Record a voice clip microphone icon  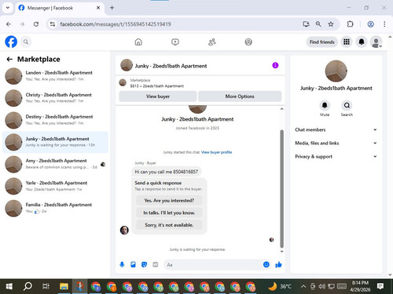pyautogui.click(x=122, y=265)
